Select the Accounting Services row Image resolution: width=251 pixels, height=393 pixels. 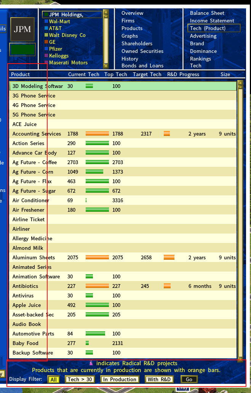[x=123, y=134]
